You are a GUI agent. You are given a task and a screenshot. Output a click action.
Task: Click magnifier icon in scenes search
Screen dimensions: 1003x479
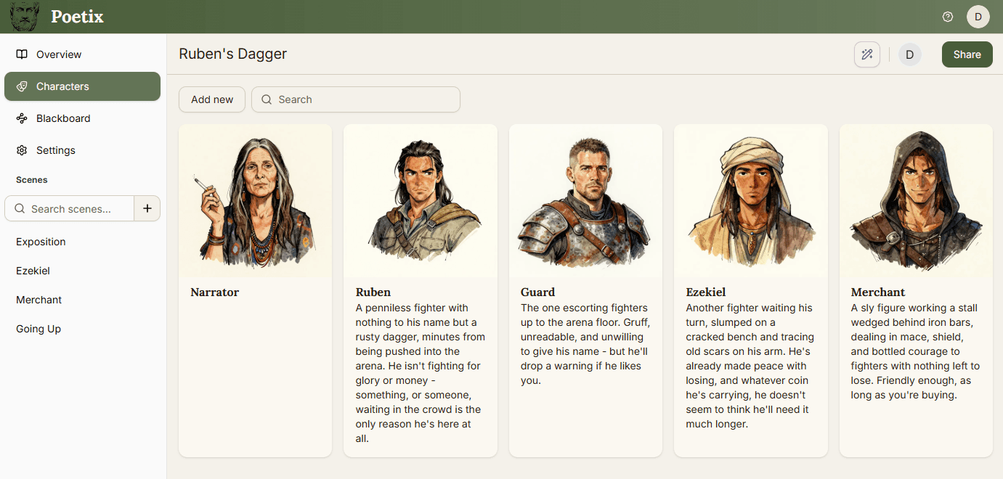coord(18,209)
